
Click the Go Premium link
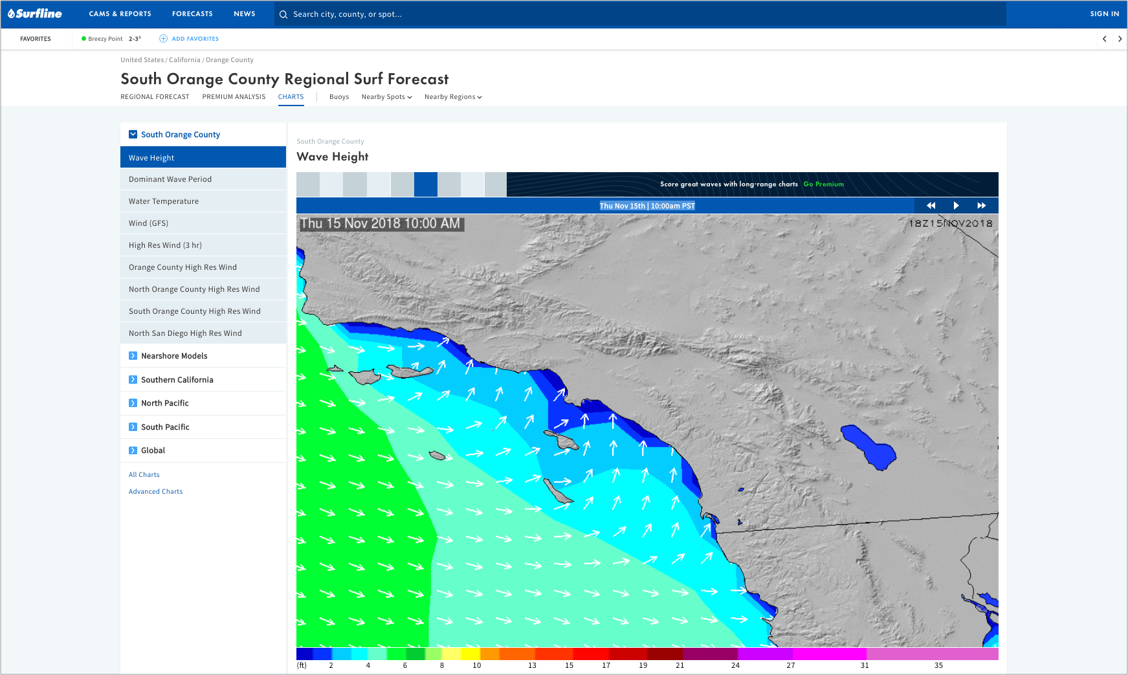click(823, 184)
